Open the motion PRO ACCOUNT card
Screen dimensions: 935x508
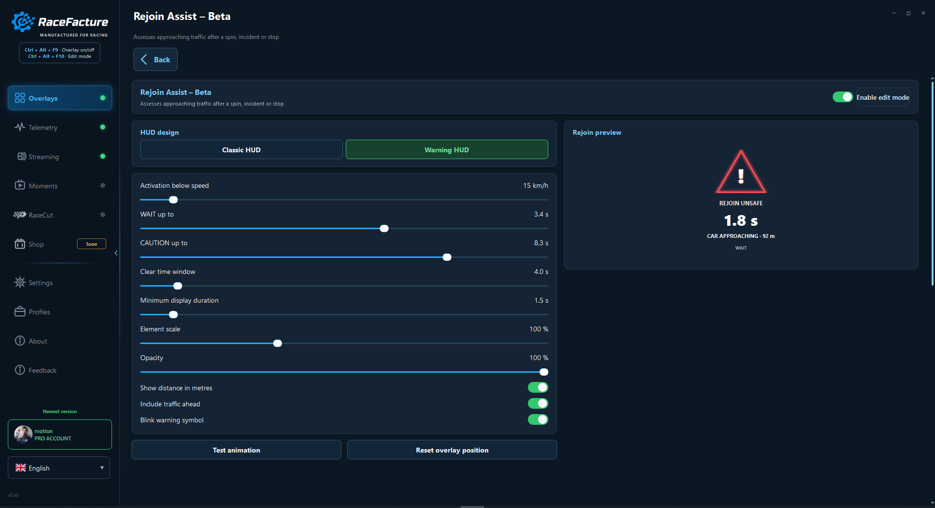click(60, 434)
